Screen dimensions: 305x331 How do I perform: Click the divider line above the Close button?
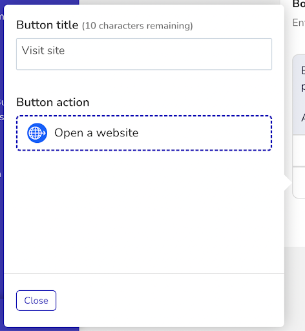[144, 273]
